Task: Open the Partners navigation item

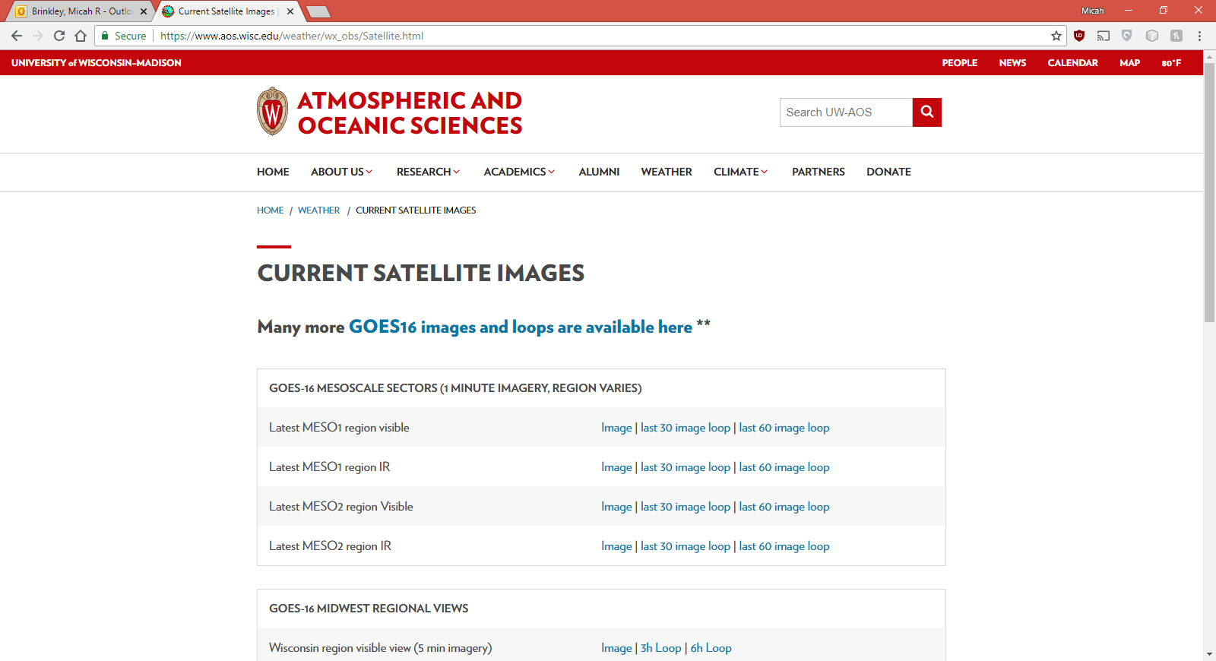Action: point(819,172)
